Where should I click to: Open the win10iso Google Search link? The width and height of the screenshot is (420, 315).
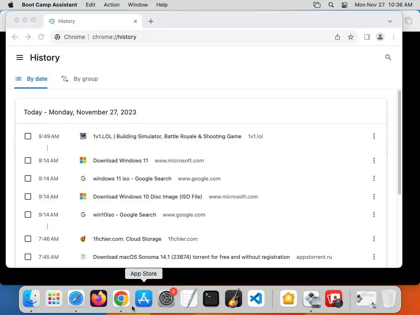coord(125,215)
